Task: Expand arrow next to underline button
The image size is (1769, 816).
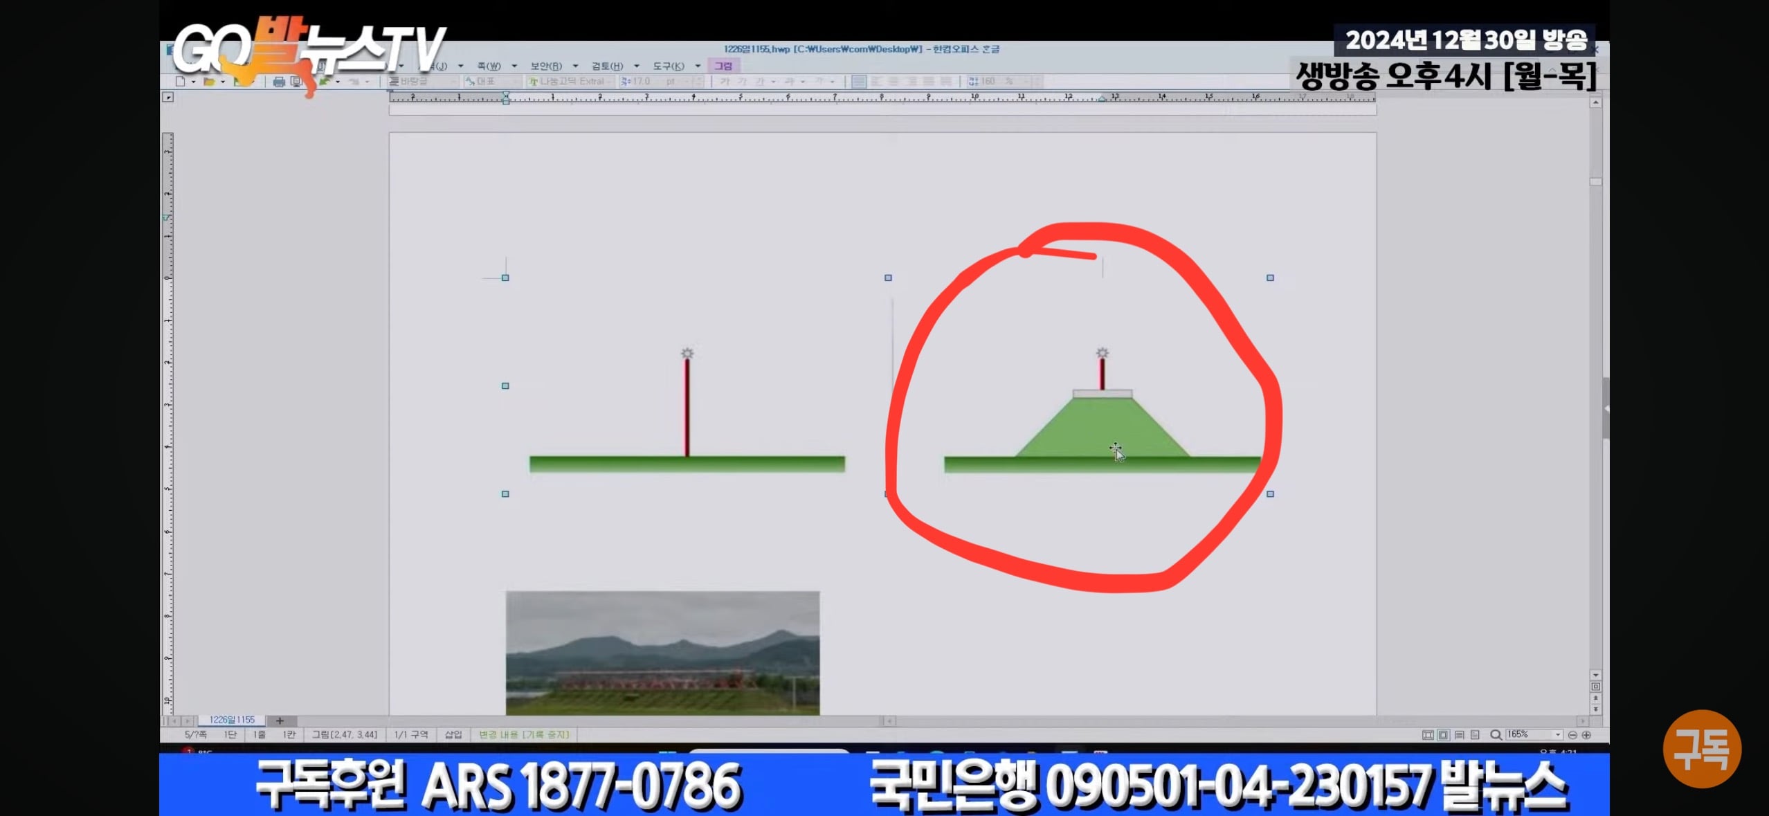Action: point(773,82)
